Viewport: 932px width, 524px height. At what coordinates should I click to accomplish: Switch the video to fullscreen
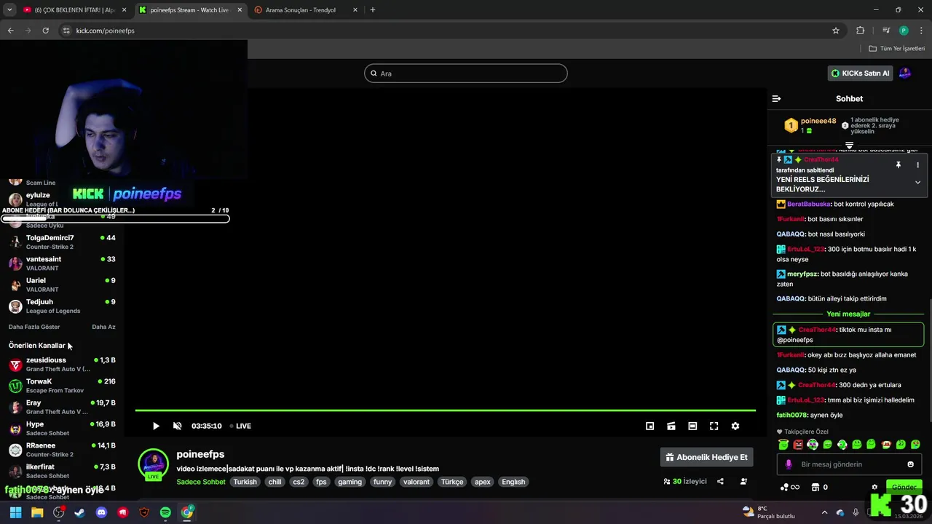pyautogui.click(x=714, y=426)
